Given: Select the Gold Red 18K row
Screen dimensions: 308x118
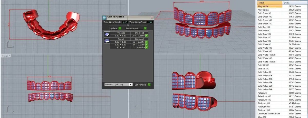Looking at the screenshot, I should pos(282,27).
